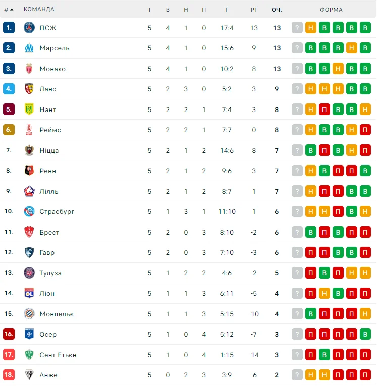379x386 pixels.
Task: Click the Rennes club logo
Action: [x=29, y=171]
